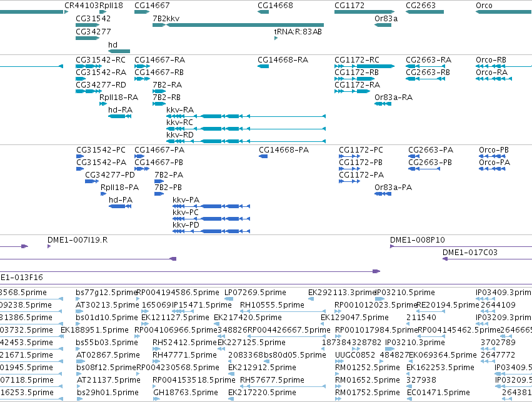Click the CG34277-PD protein label

click(110, 175)
